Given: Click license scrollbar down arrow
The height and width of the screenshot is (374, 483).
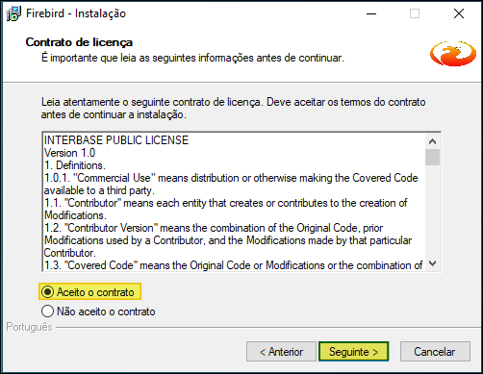Looking at the screenshot, I should tap(432, 263).
